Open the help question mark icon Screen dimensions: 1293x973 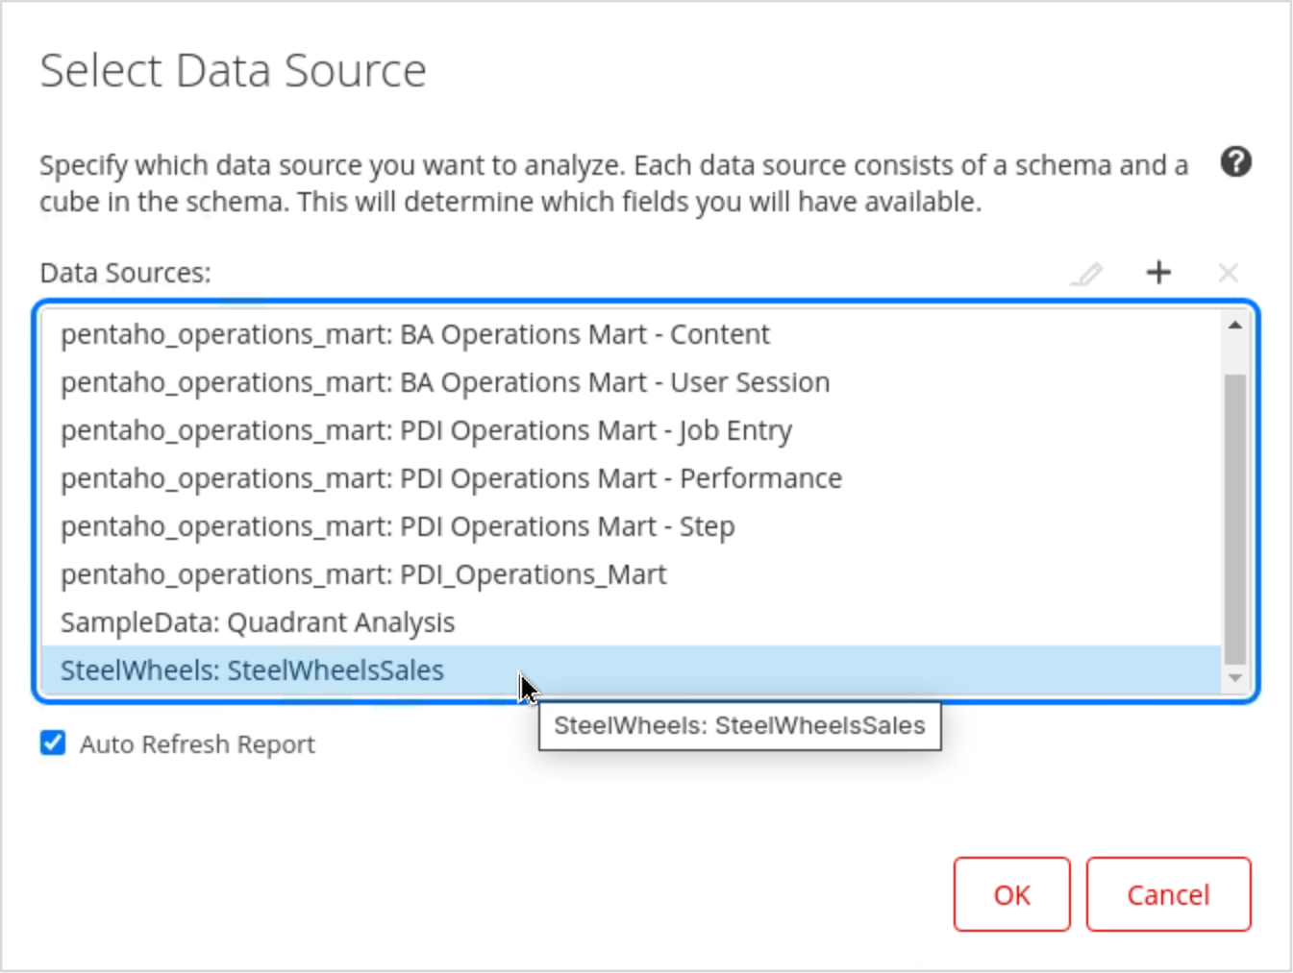[1236, 161]
